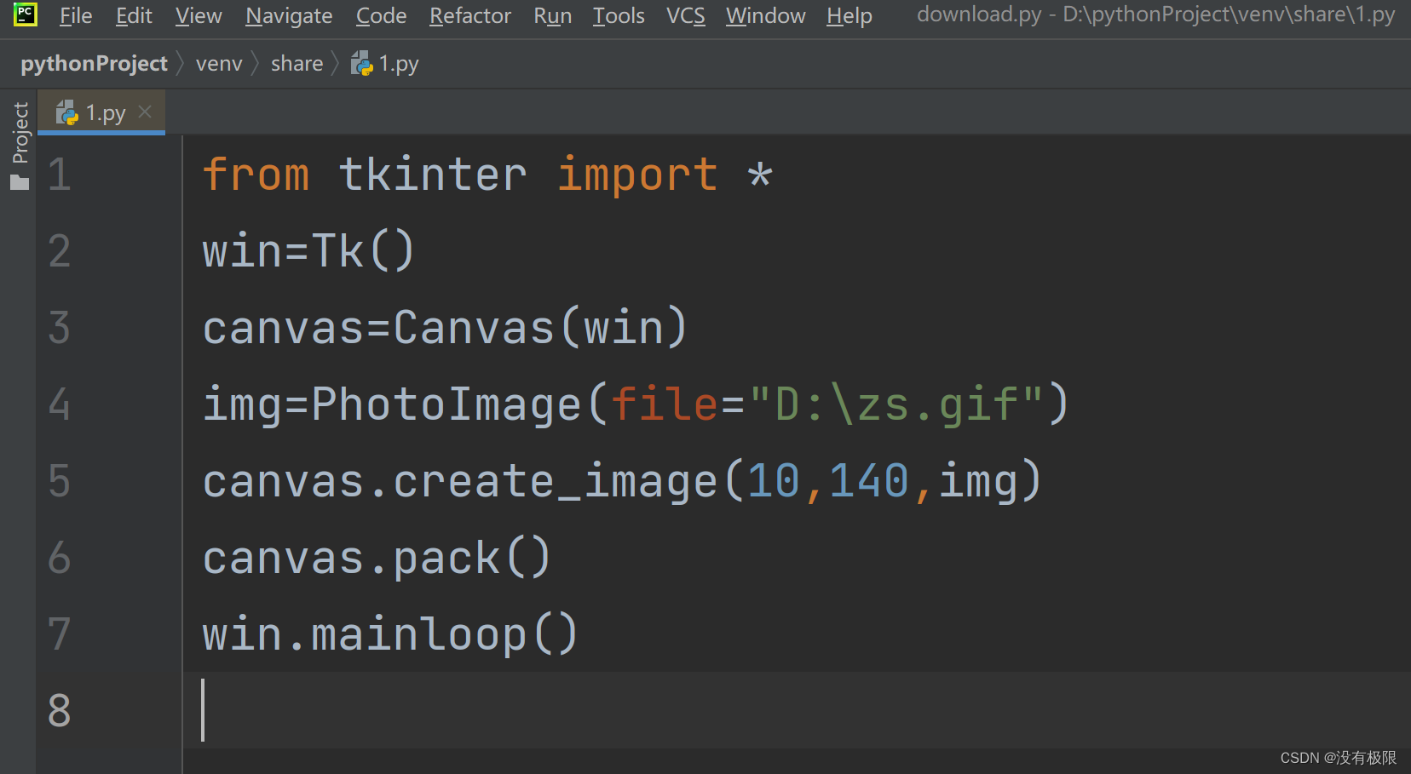1411x774 pixels.
Task: Open the Navigate menu
Action: [289, 16]
